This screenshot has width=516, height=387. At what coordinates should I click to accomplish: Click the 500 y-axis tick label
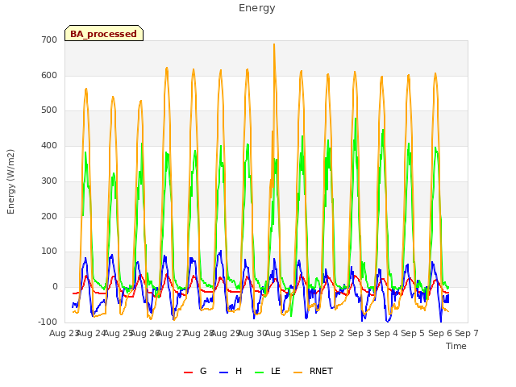tap(49, 110)
